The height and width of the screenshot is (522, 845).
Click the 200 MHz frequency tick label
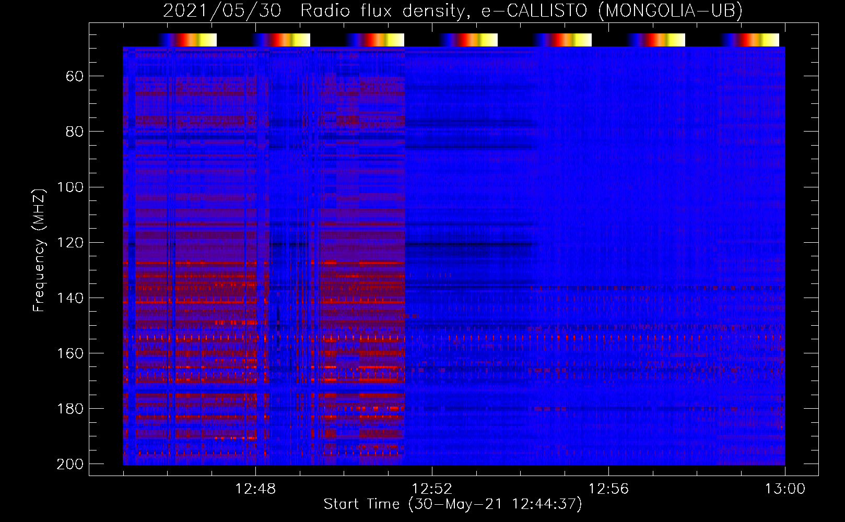70,464
